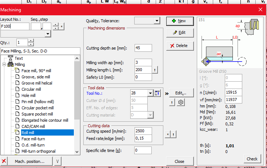Collapse the Milling tree node
The height and width of the screenshot is (168, 267).
point(4,65)
